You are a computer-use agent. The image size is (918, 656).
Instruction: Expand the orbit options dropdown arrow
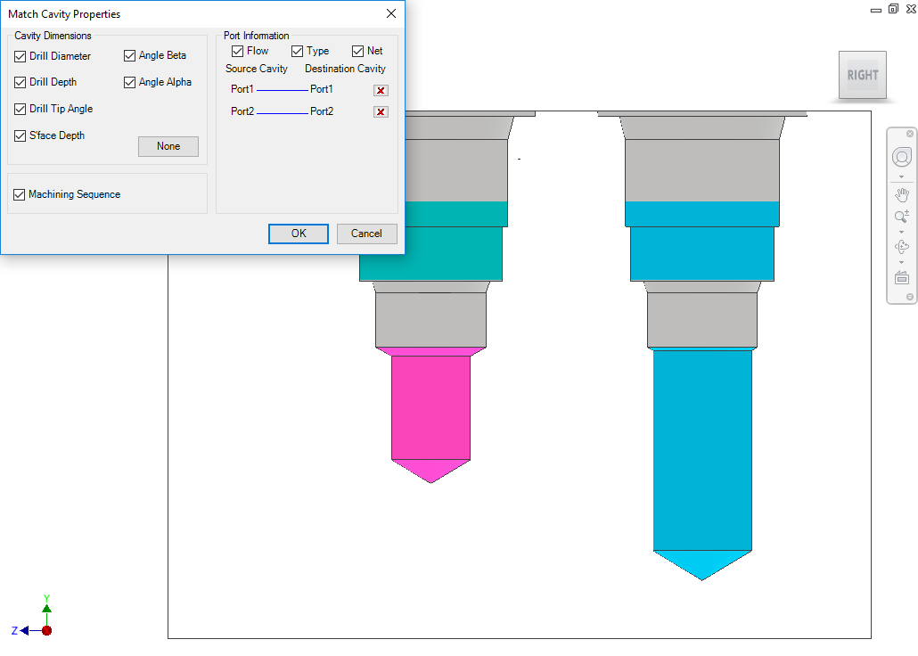click(x=901, y=262)
